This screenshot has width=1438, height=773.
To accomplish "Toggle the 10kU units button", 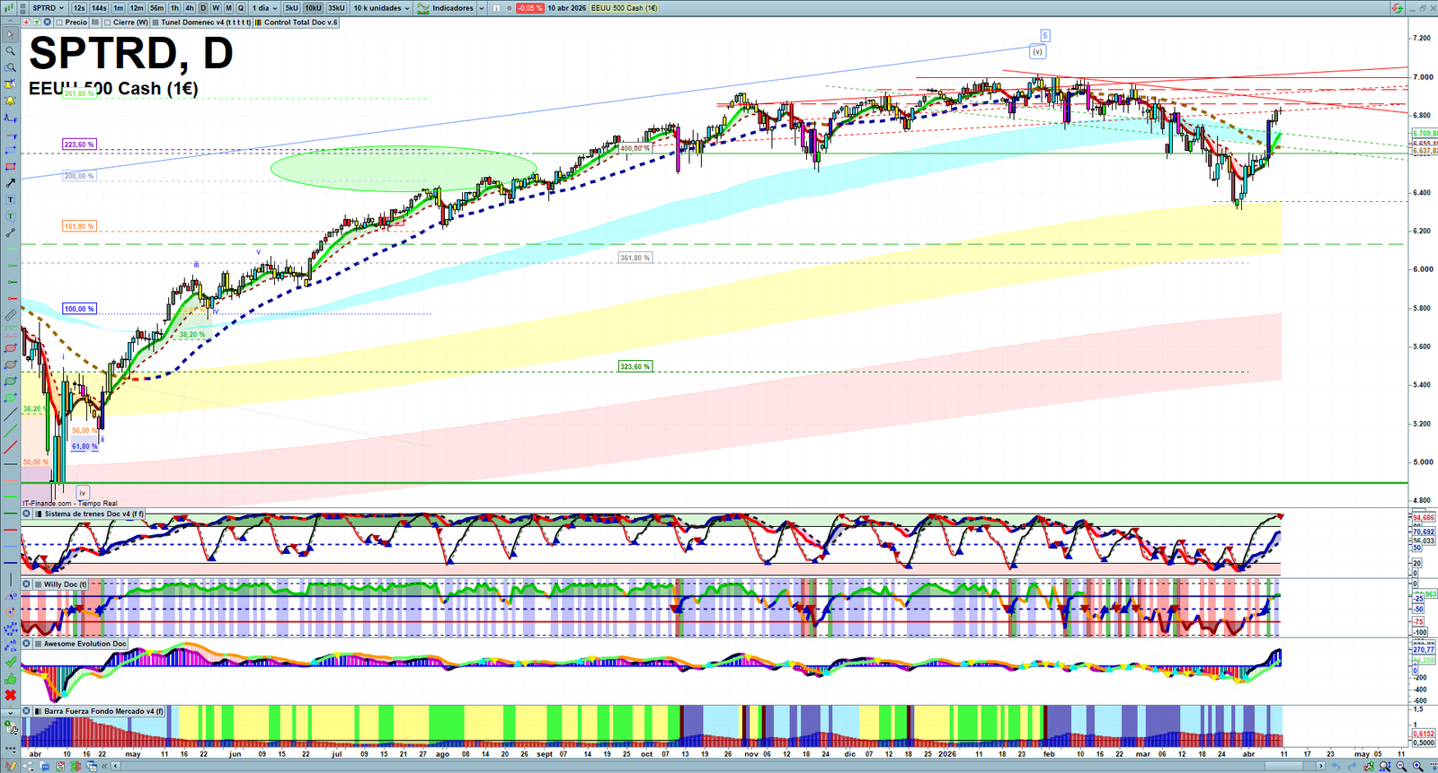I will click(x=313, y=8).
